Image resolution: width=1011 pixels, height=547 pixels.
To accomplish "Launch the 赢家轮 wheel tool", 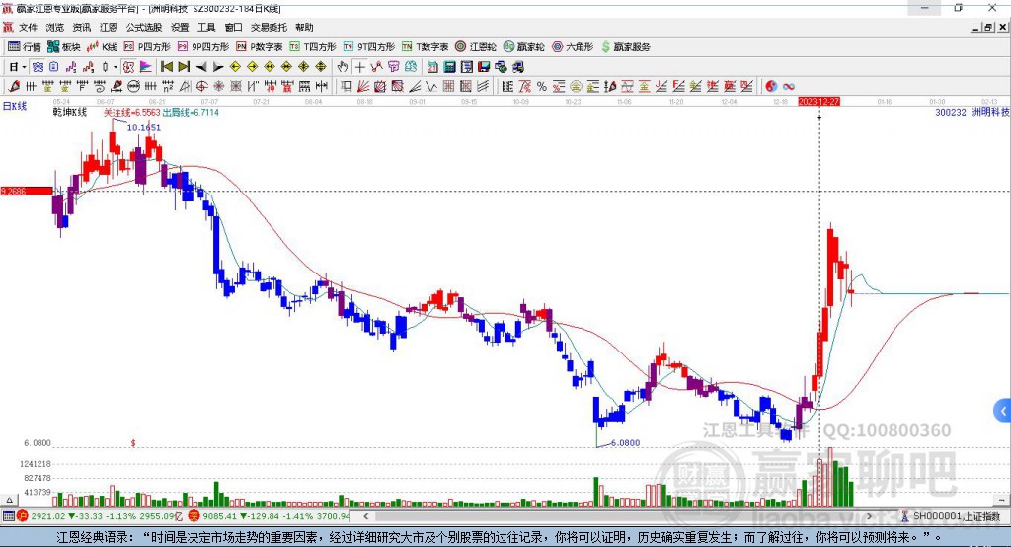I will tap(524, 47).
